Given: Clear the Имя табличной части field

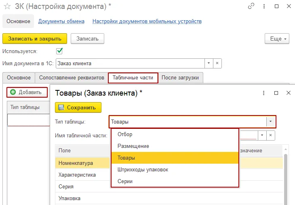Looking at the screenshot, I should tap(271, 135).
